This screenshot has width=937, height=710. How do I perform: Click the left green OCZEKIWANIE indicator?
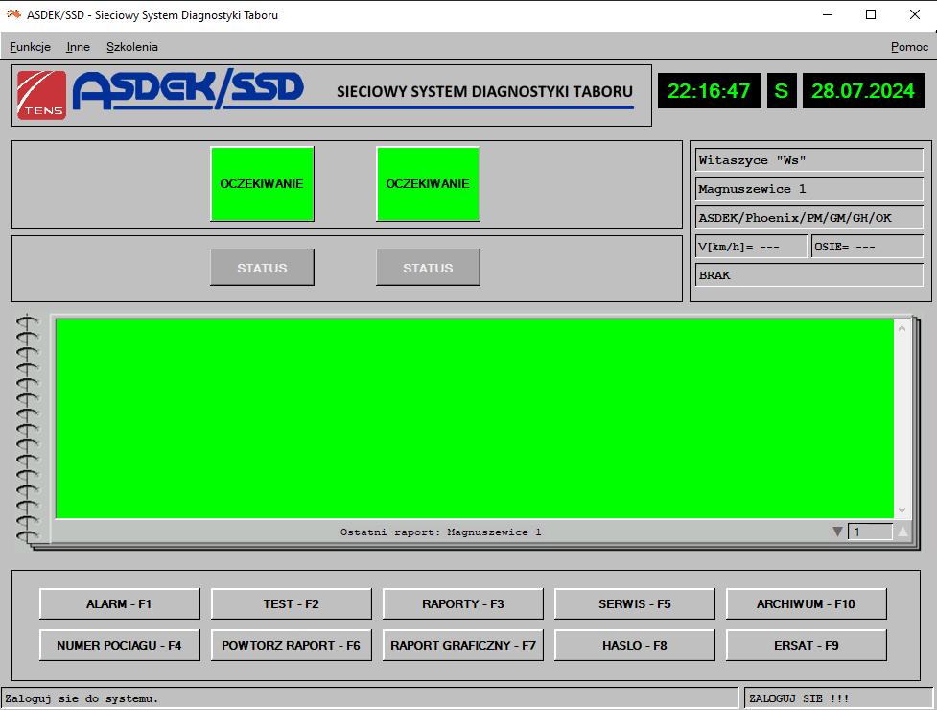click(262, 183)
